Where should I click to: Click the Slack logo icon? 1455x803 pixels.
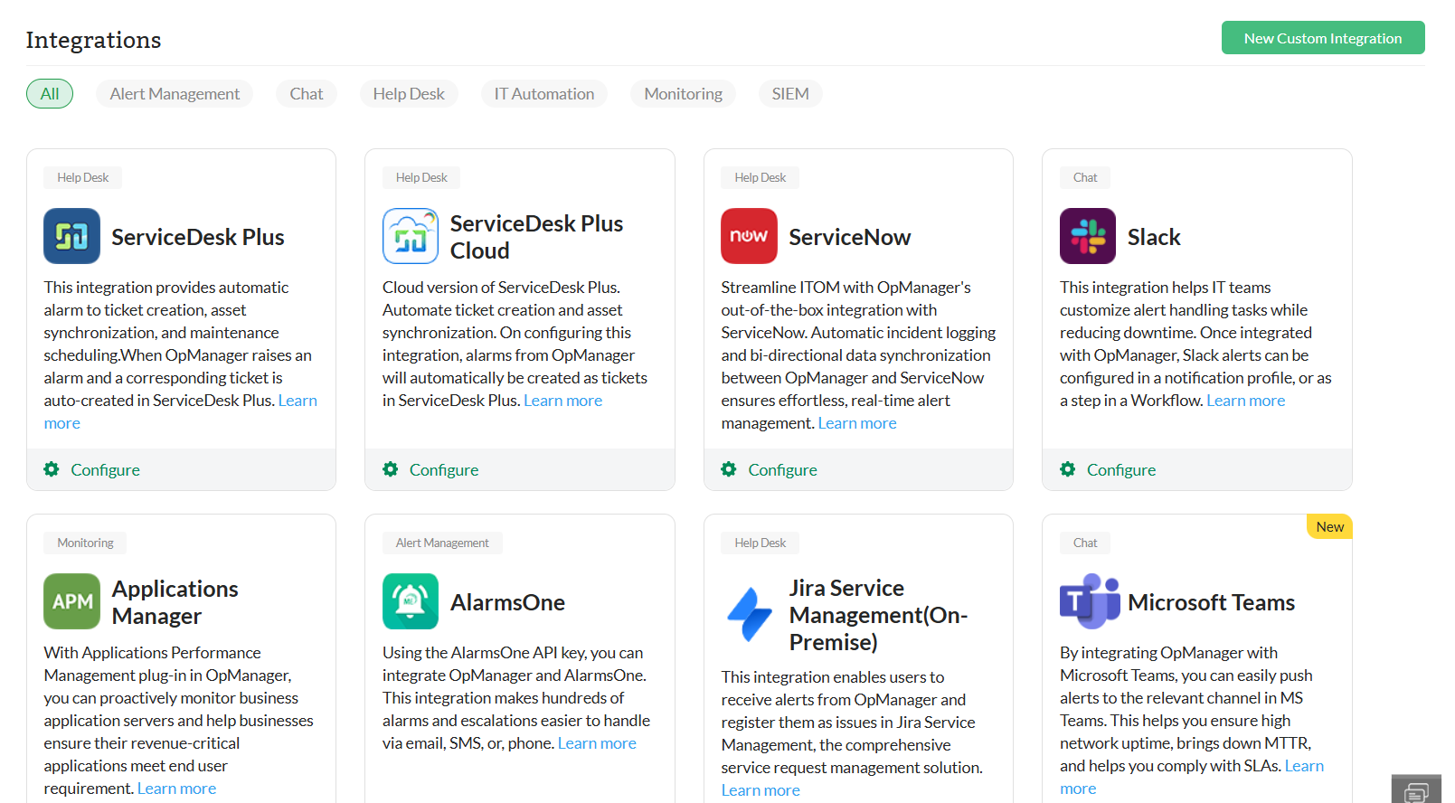pos(1088,236)
